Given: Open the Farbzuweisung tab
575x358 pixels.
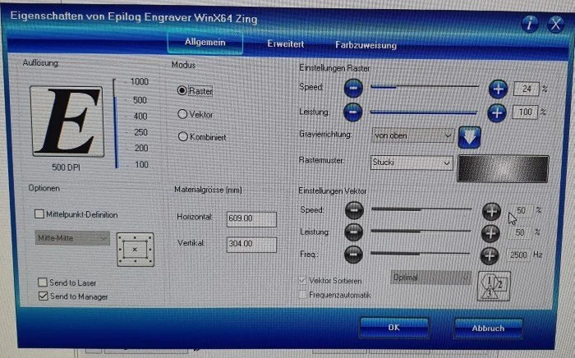Looking at the screenshot, I should (366, 45).
